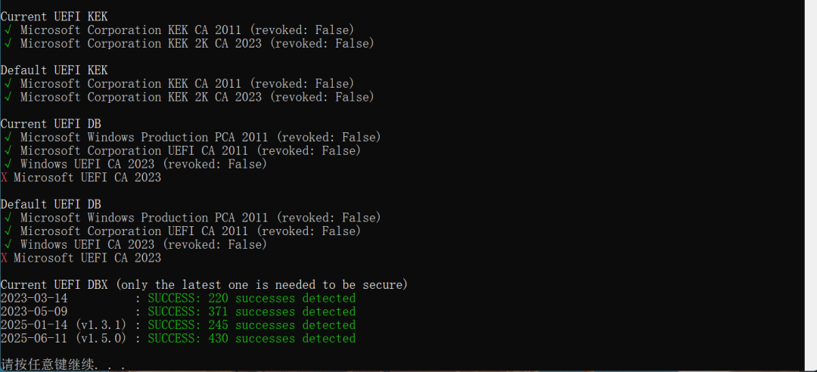The width and height of the screenshot is (817, 372).
Task: Click the "Default UEFI KEK" heading
Action: coord(54,70)
